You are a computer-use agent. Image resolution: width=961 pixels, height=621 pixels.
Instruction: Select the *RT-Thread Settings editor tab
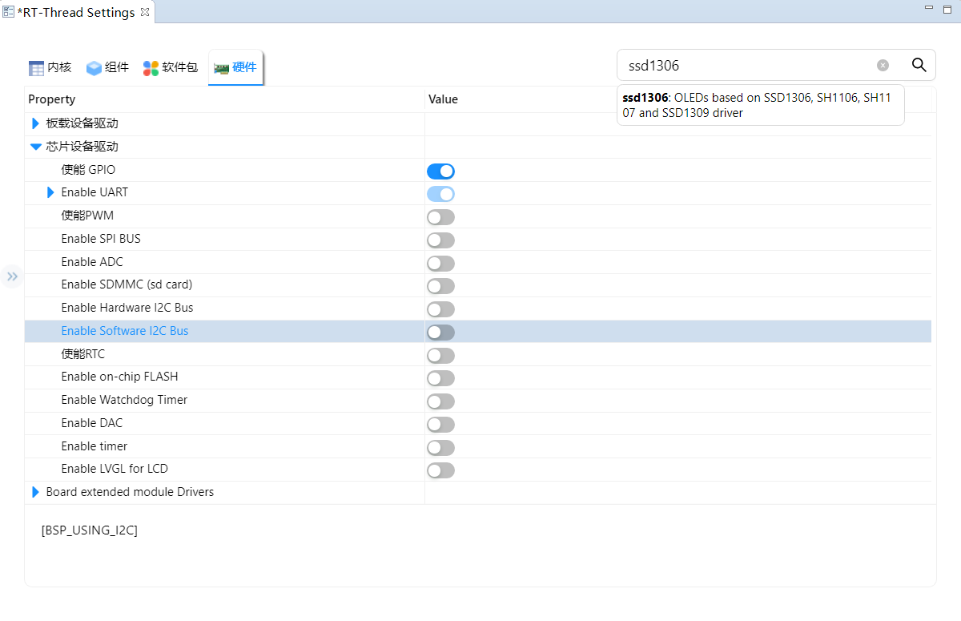(x=77, y=12)
